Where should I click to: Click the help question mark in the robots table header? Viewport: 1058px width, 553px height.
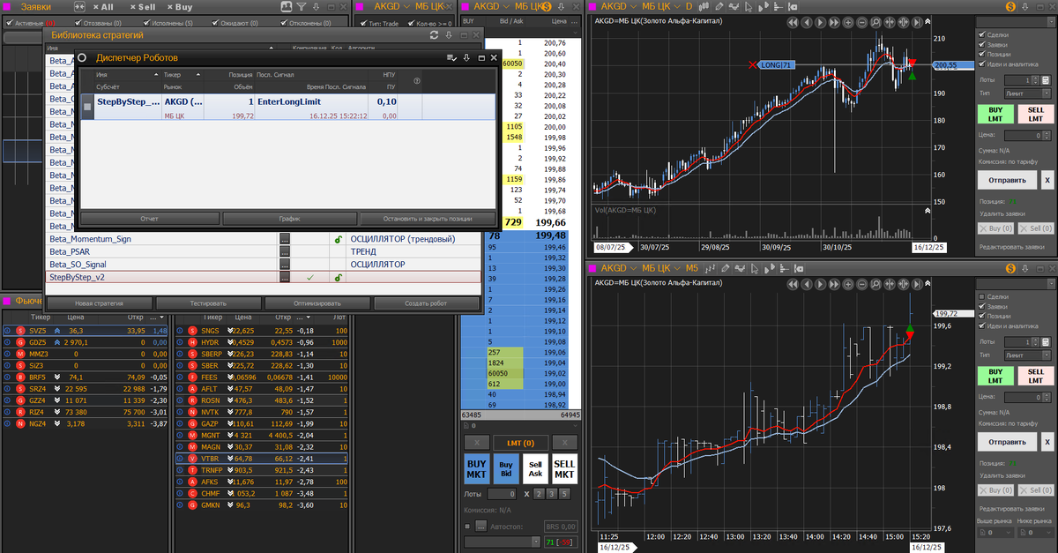[416, 81]
